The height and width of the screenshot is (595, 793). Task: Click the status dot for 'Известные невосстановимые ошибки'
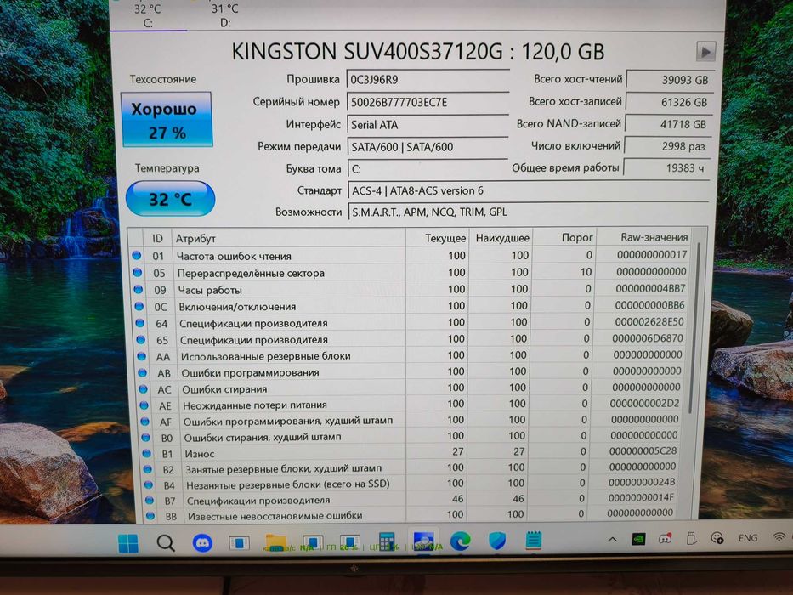coord(150,516)
